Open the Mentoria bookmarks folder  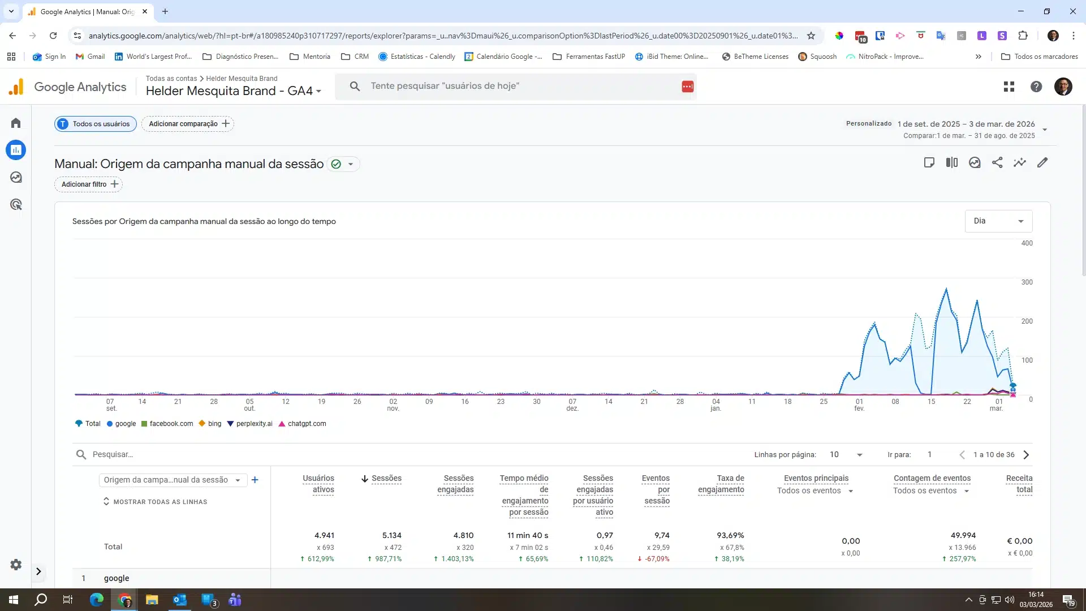coord(310,57)
